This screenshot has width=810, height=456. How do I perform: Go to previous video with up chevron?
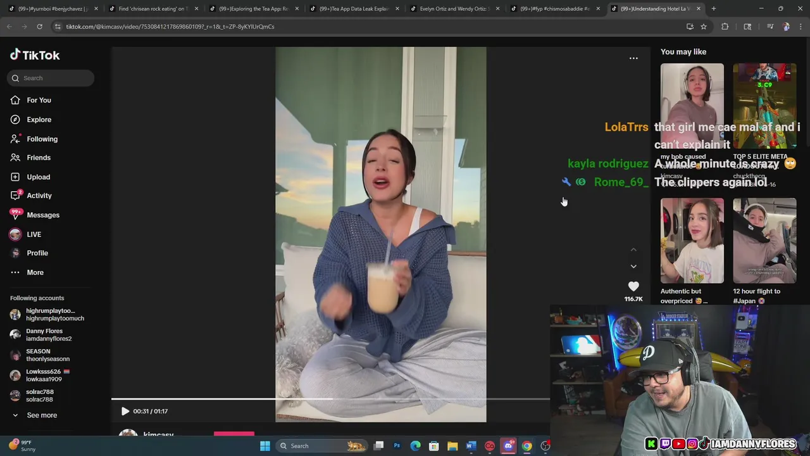(633, 250)
